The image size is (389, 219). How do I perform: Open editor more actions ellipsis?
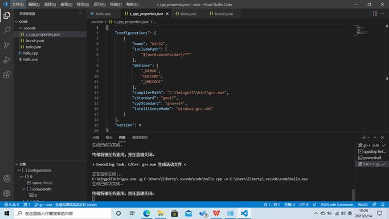tap(383, 14)
